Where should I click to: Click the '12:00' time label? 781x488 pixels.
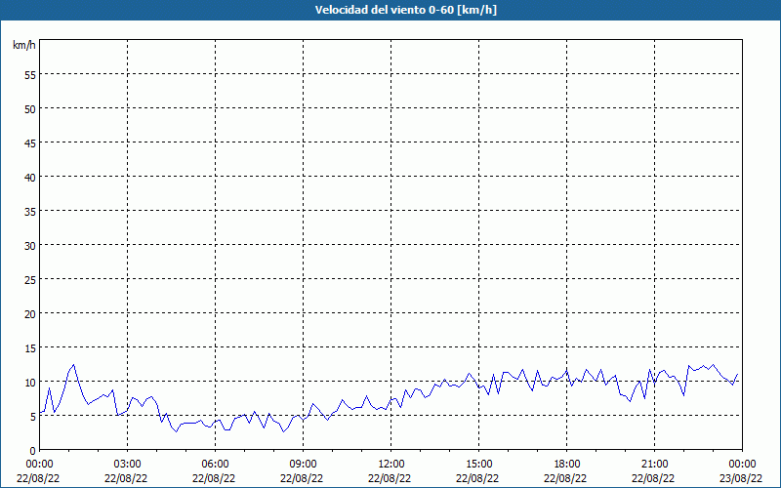(x=391, y=465)
